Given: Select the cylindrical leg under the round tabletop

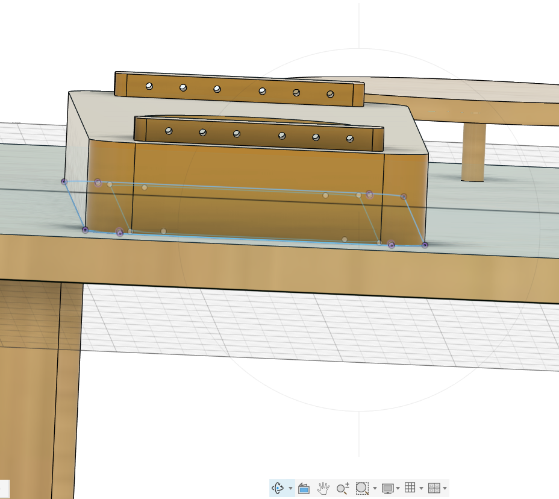Looking at the screenshot, I should click(x=474, y=152).
